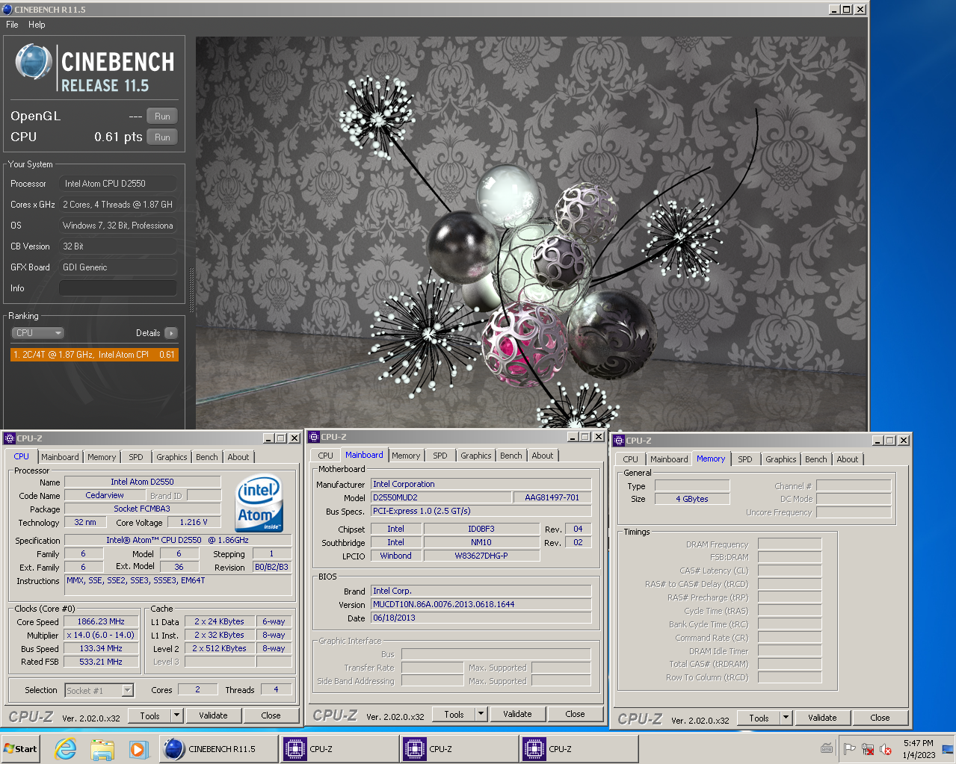956x764 pixels.
Task: Switch to CINEBENCH R11.5 taskbar item
Action: [x=218, y=749]
